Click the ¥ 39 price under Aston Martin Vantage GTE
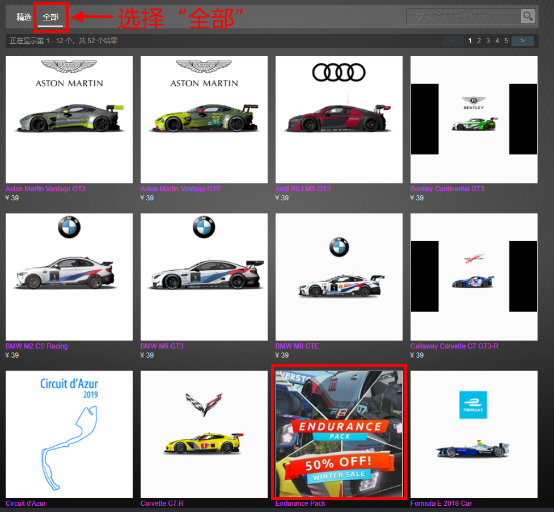 (x=147, y=198)
